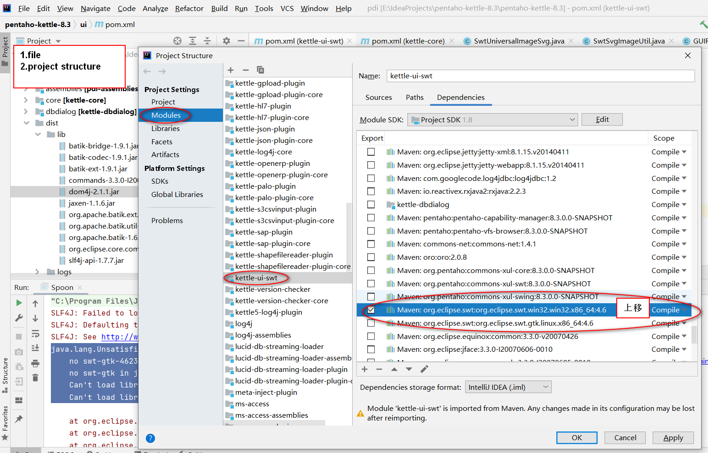Stop the run with the square icon
The height and width of the screenshot is (453, 708).
(x=19, y=337)
